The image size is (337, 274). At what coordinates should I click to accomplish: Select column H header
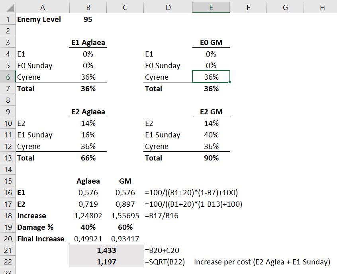tap(320, 8)
